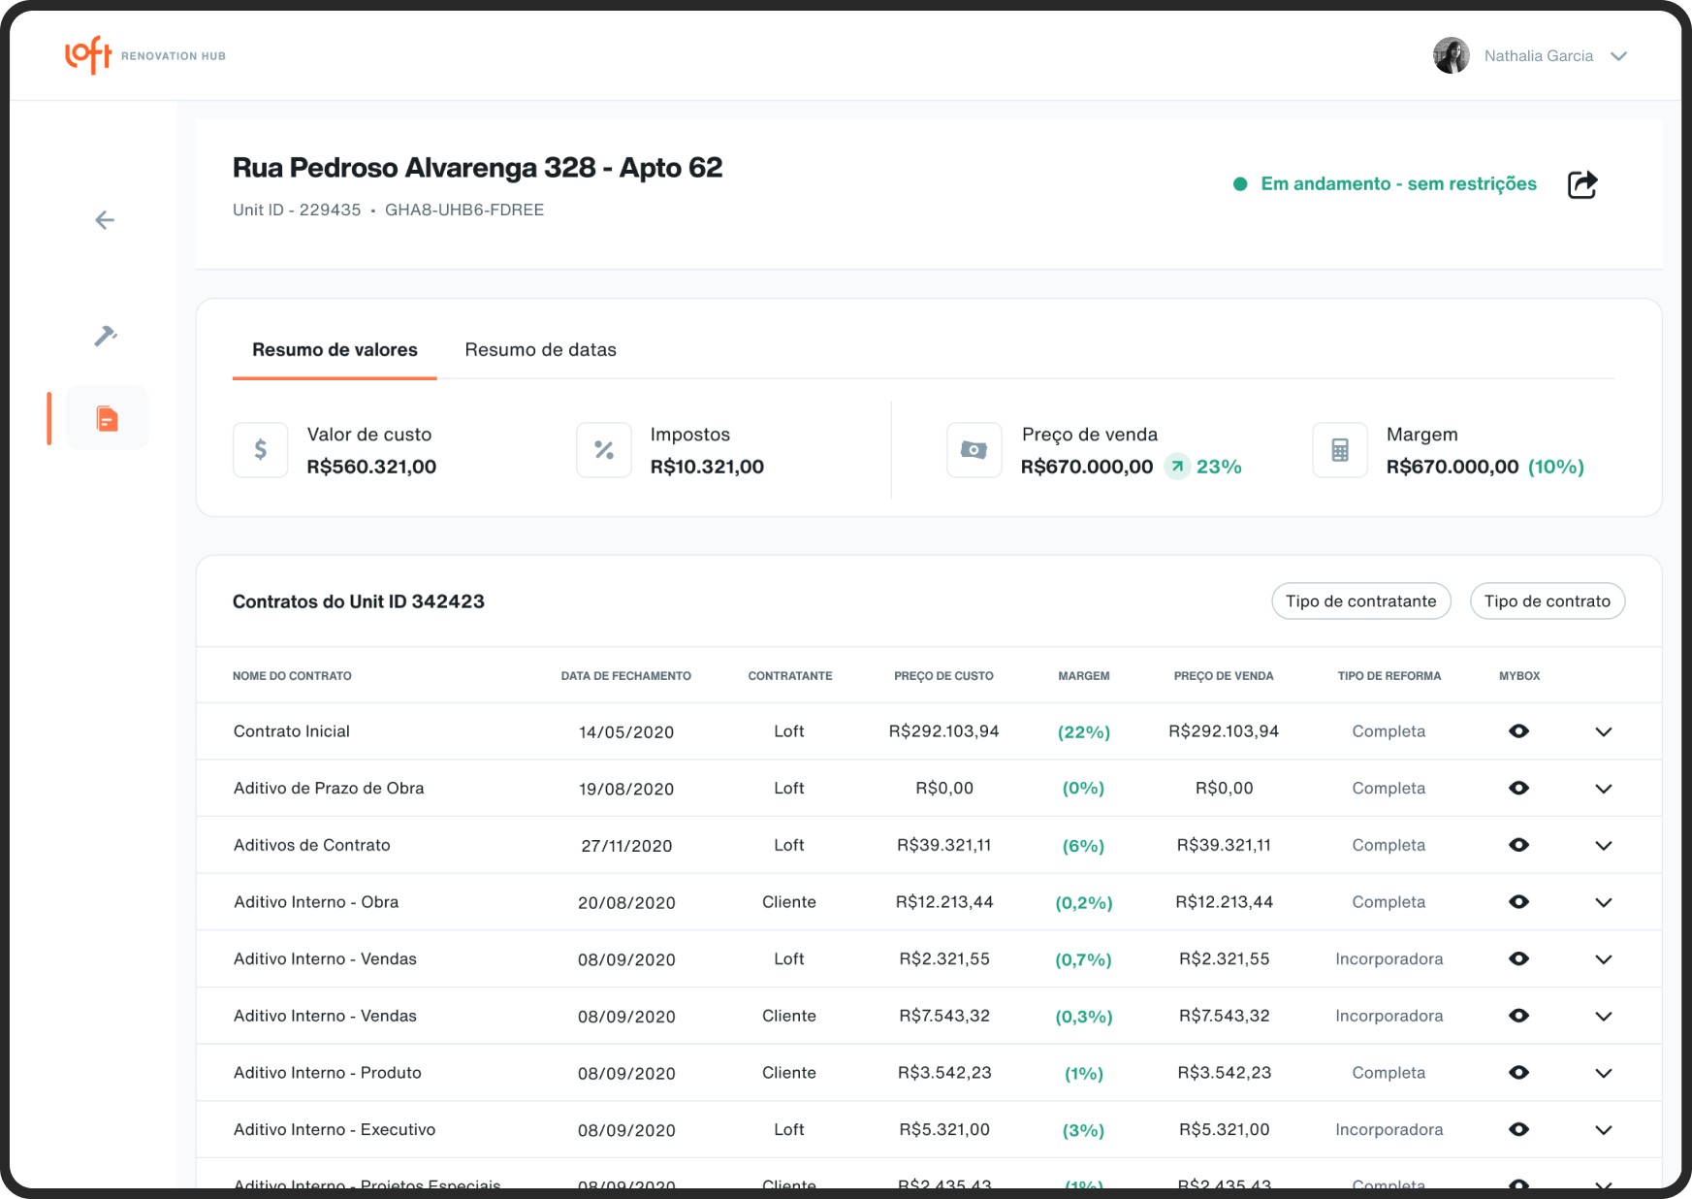Screen dimensions: 1692x1199
Task: Expand the user menu chevron beside Nathalia Garcia
Action: tap(1618, 56)
